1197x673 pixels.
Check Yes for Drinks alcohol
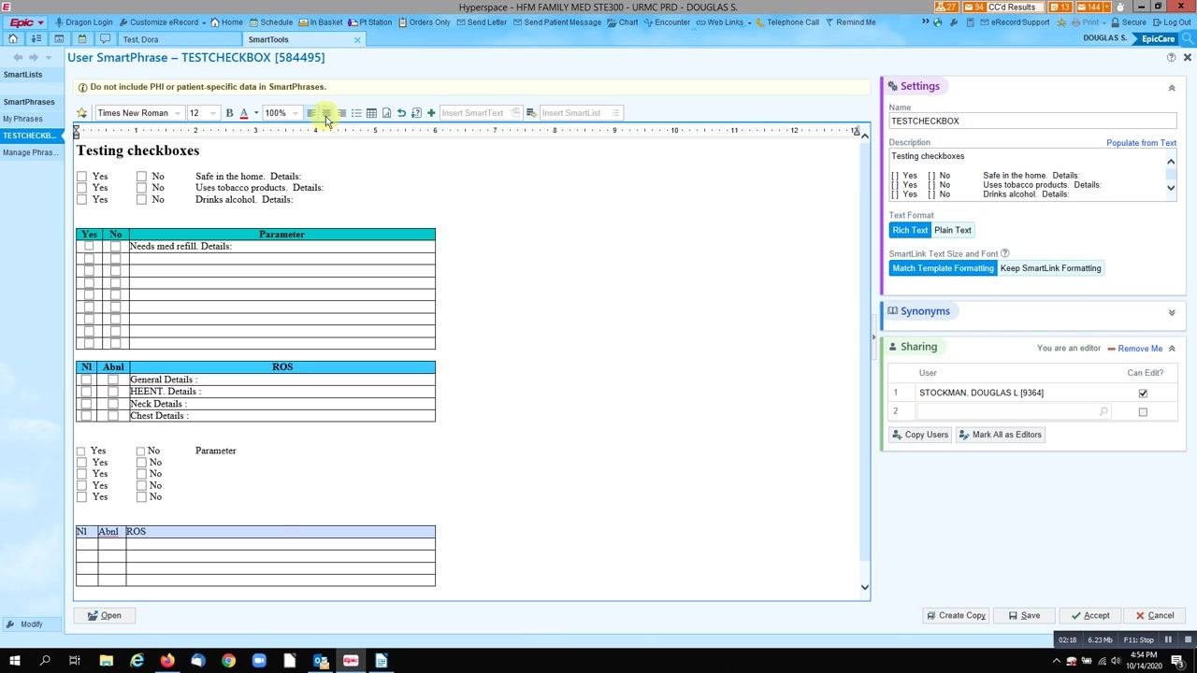(82, 199)
